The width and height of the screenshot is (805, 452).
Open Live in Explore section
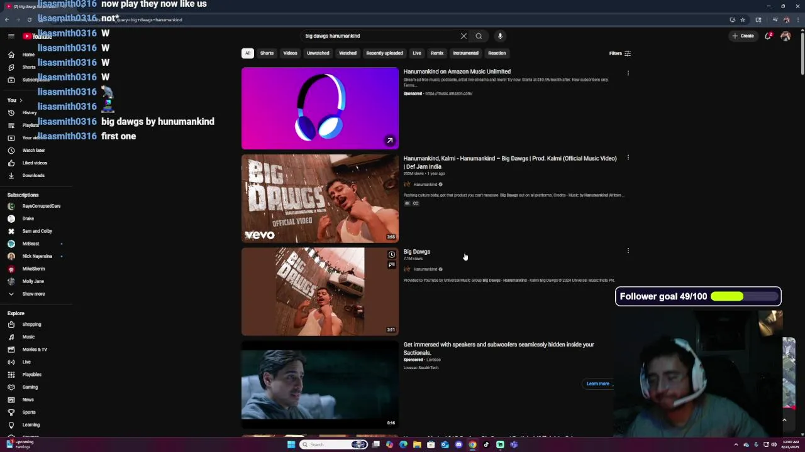[x=19, y=362]
